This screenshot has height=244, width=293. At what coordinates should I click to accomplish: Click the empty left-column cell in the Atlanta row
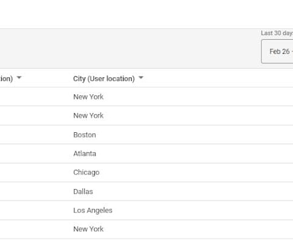(35, 153)
